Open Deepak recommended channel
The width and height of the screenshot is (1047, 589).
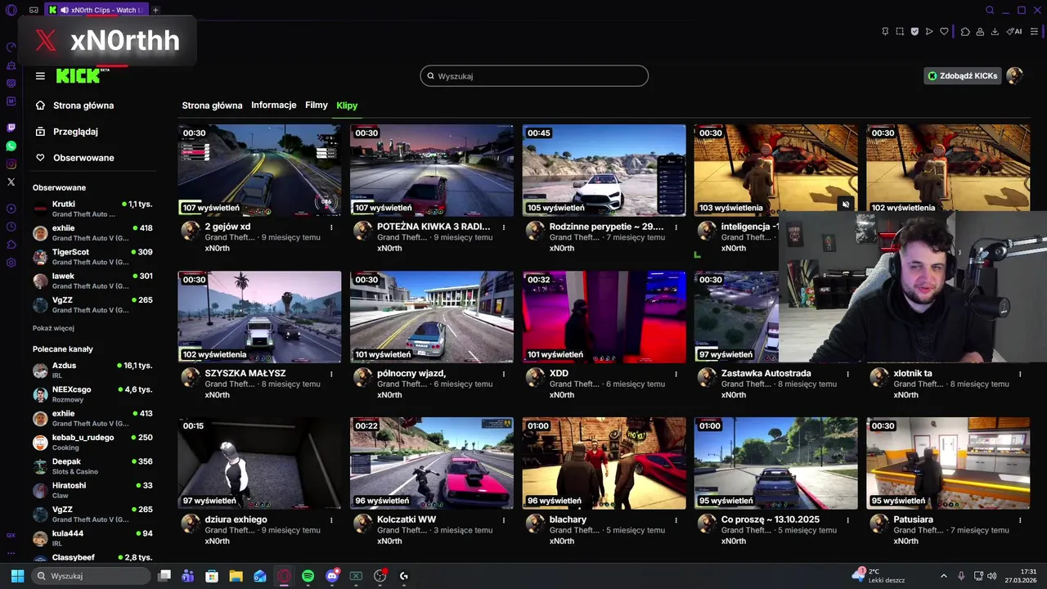(92, 466)
